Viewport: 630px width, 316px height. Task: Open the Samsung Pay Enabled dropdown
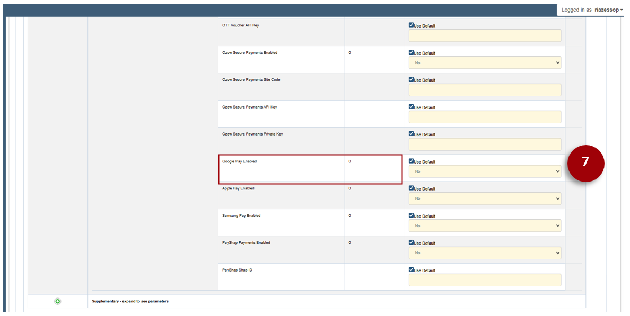pyautogui.click(x=484, y=226)
